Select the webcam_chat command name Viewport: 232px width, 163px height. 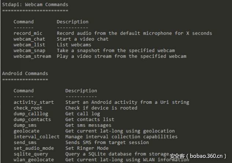tap(29, 39)
